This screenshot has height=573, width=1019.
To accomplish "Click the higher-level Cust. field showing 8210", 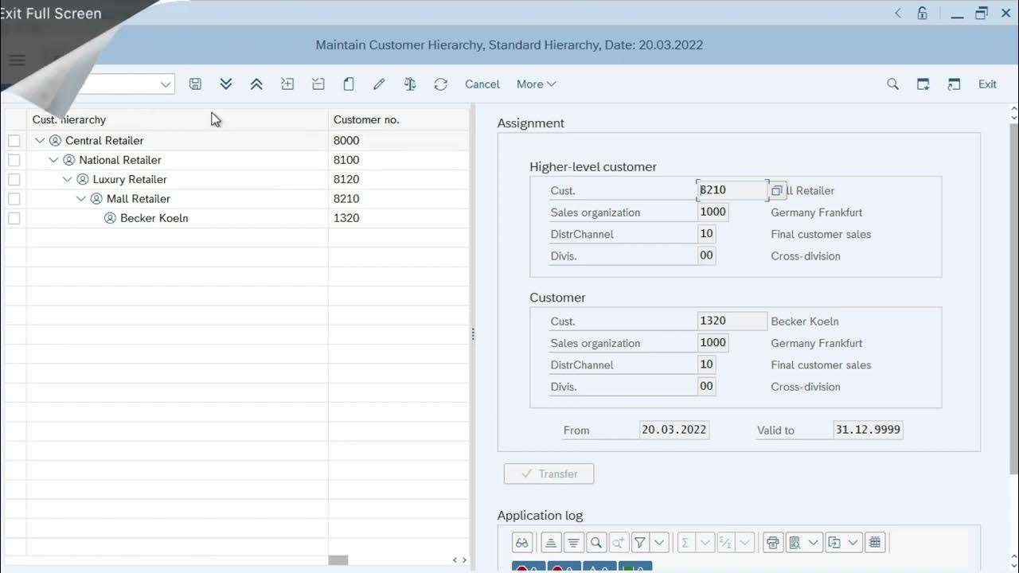I will (x=732, y=191).
